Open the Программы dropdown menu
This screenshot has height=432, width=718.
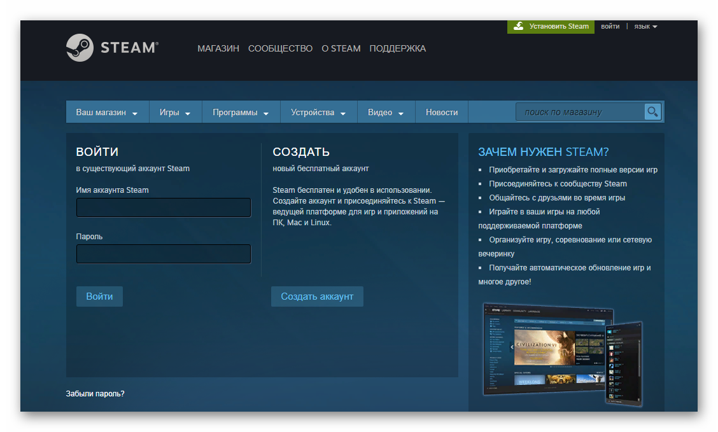241,113
